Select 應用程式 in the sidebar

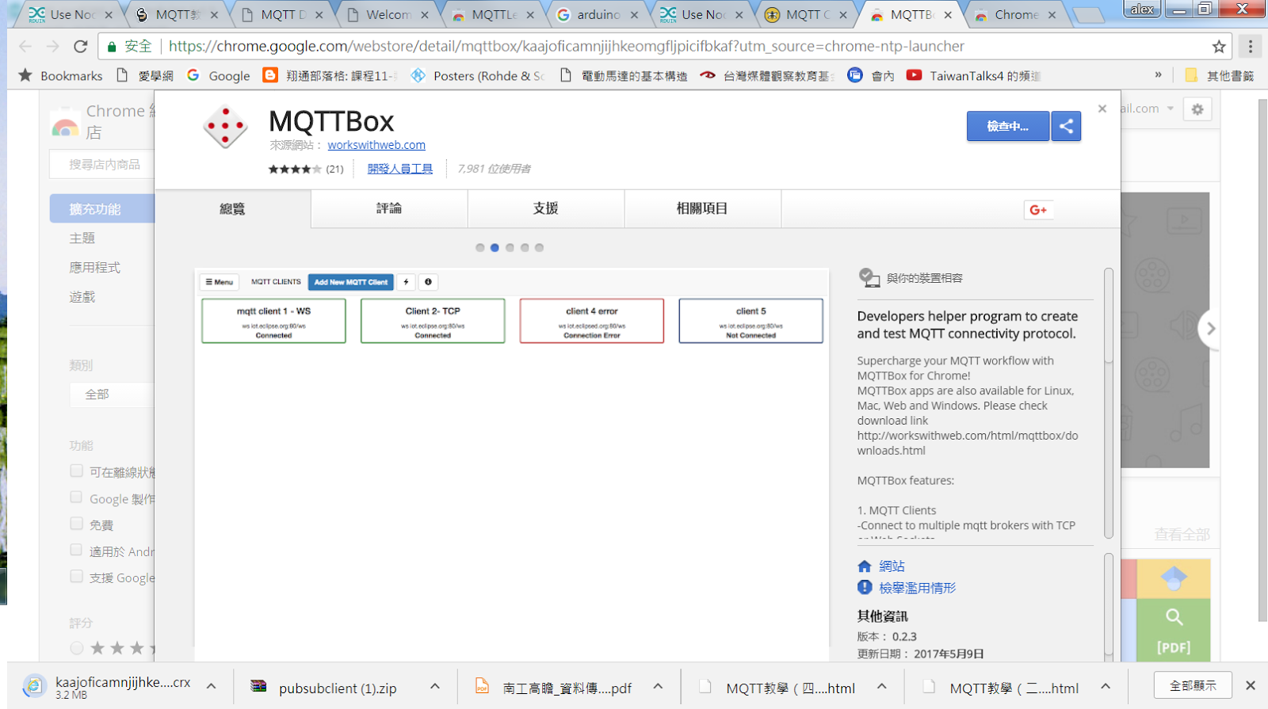[x=95, y=268]
